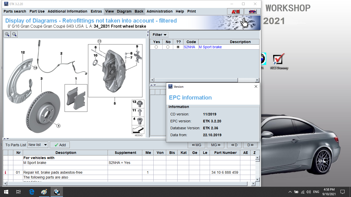Open the NCS Dummy desktop shortcut
The height and width of the screenshot is (197, 351).
(x=279, y=62)
